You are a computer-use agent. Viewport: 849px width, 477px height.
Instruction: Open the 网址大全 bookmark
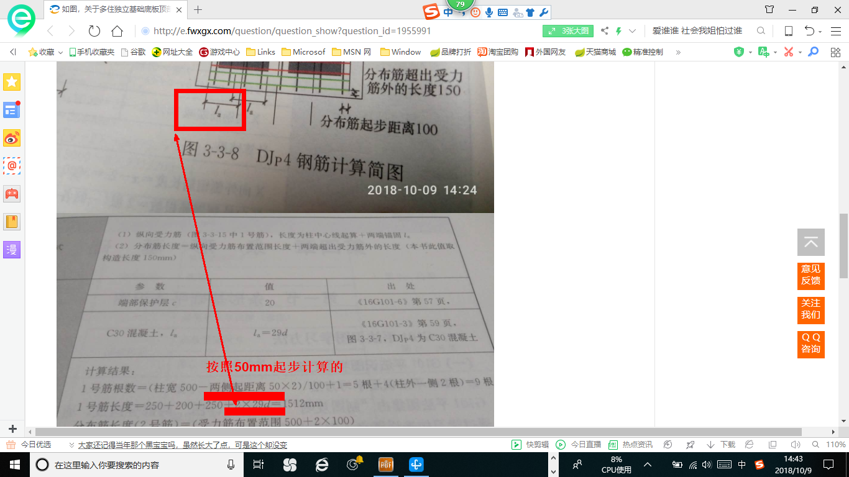click(x=172, y=52)
